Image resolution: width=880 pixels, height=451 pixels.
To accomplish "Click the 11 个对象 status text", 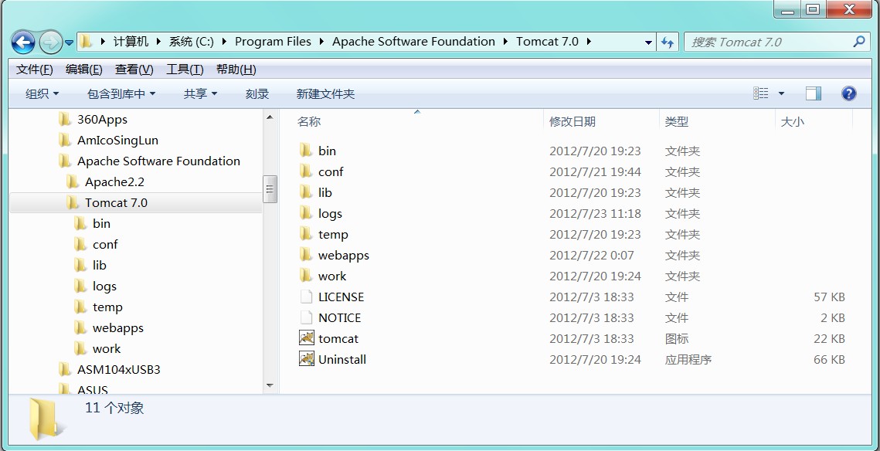I will click(114, 408).
